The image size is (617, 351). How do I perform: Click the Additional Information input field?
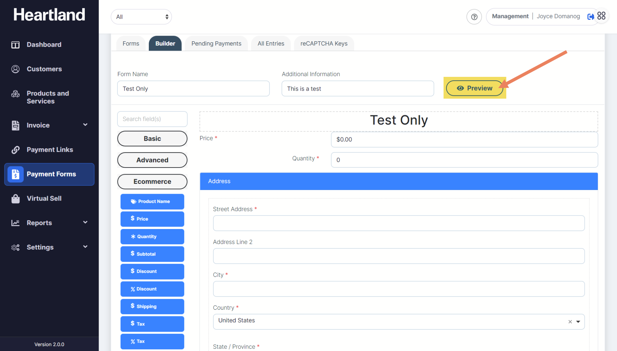358,89
